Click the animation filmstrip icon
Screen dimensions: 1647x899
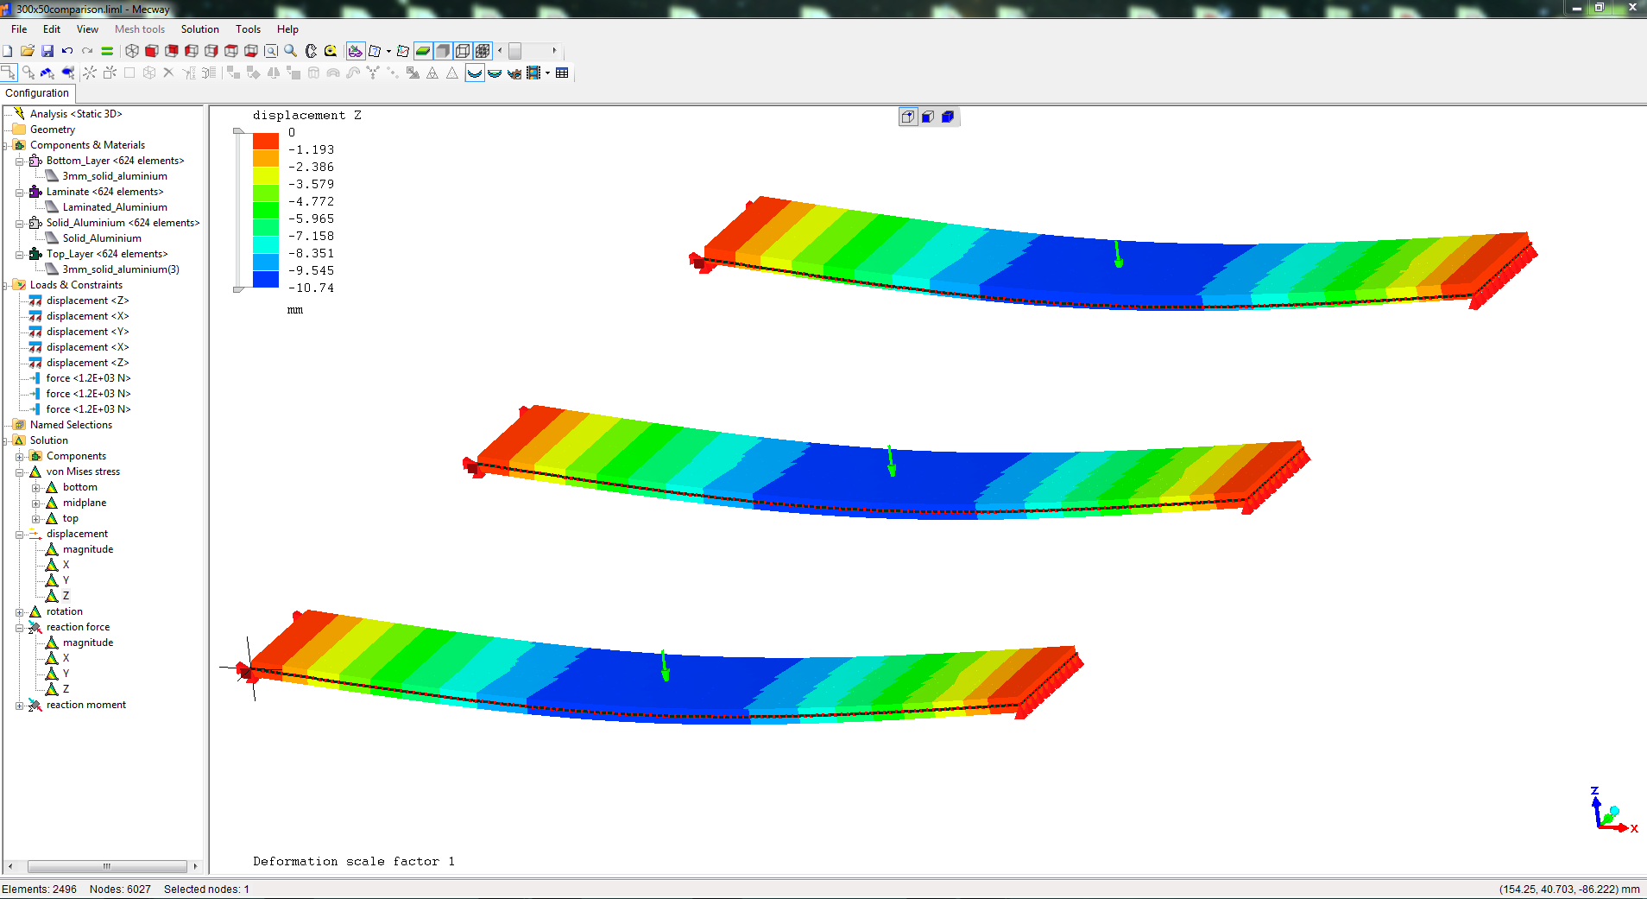tap(533, 73)
